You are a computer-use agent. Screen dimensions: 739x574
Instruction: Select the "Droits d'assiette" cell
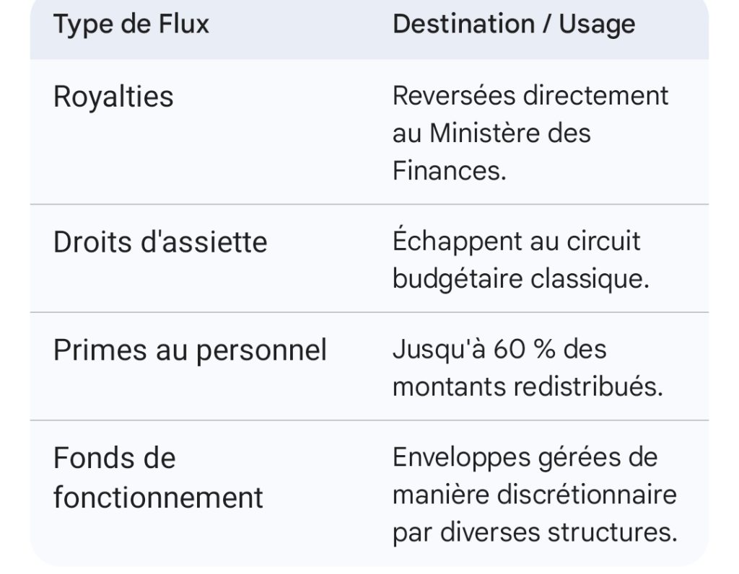(x=159, y=242)
